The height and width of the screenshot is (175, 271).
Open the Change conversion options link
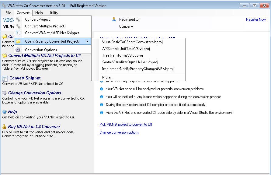tap(119, 132)
